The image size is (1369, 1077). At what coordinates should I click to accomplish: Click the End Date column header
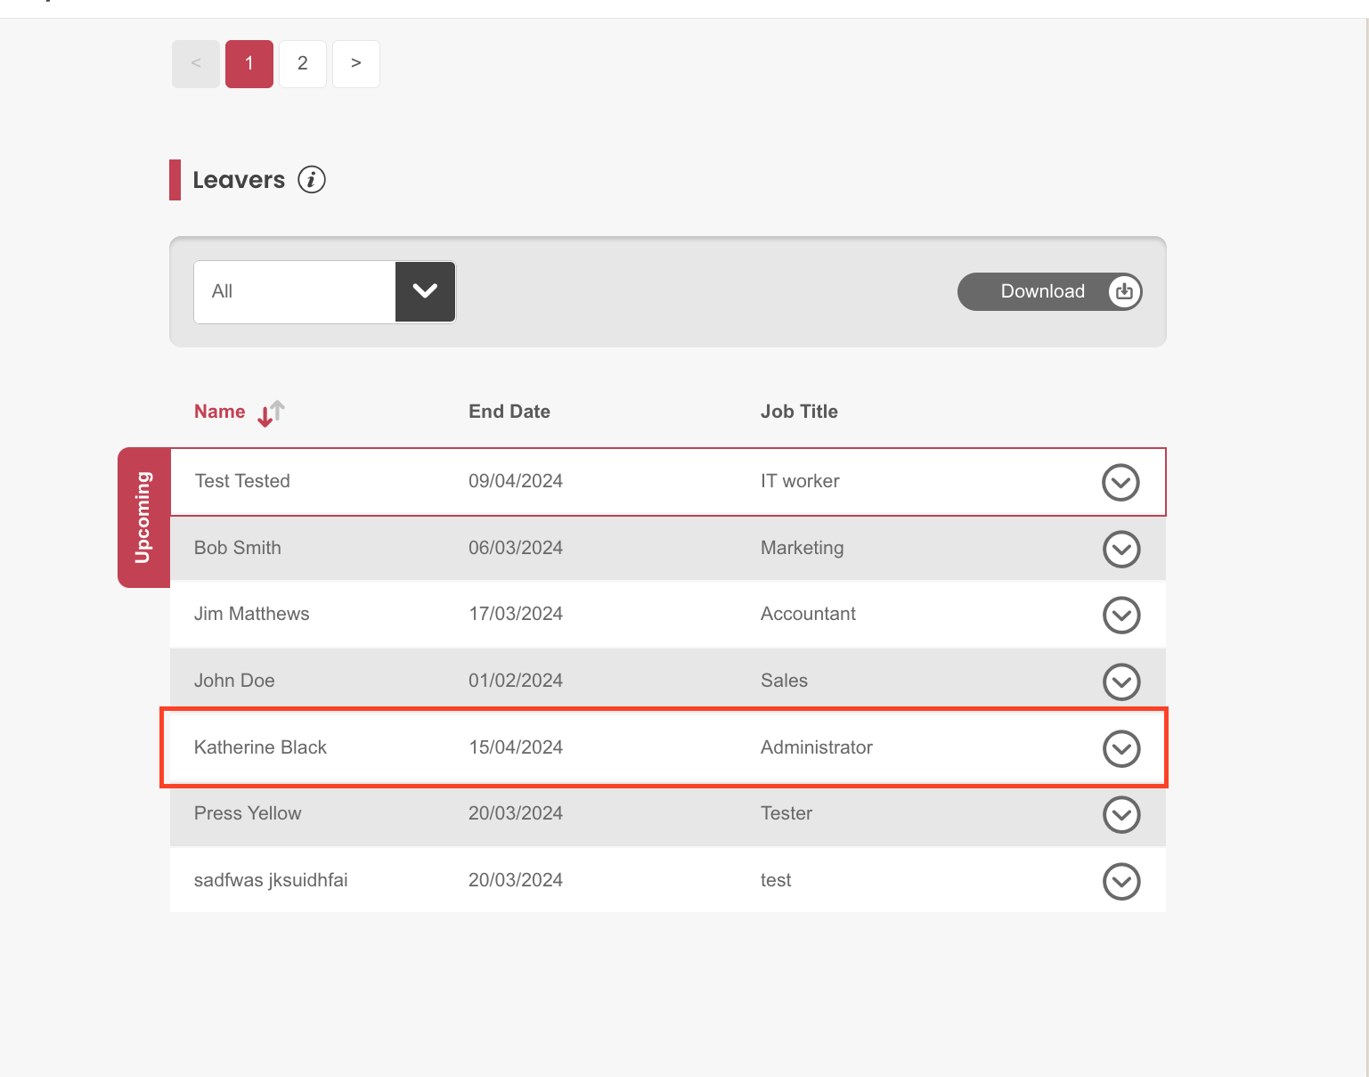509,412
